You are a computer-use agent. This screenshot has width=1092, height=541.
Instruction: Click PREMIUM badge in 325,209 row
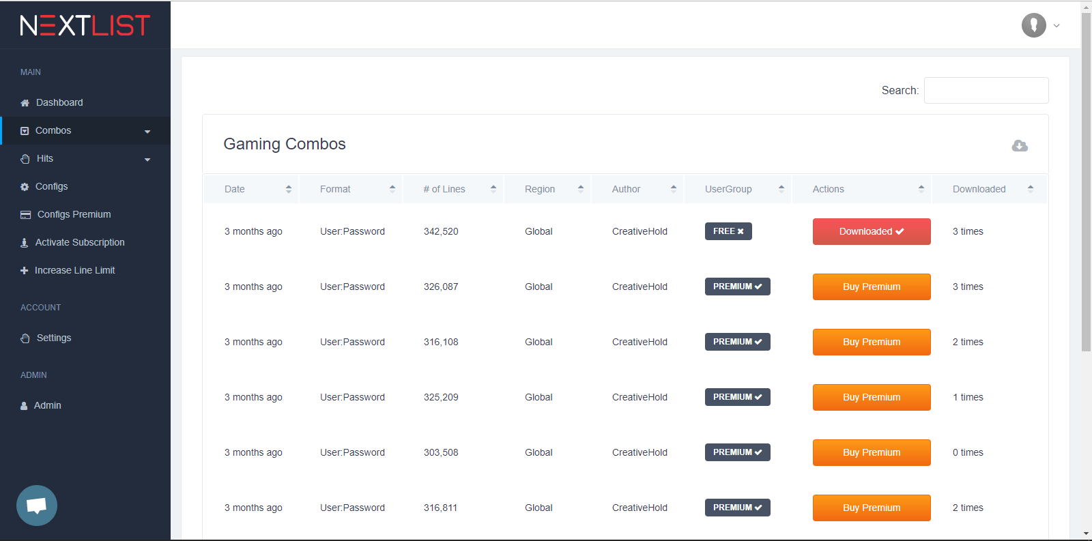[738, 397]
